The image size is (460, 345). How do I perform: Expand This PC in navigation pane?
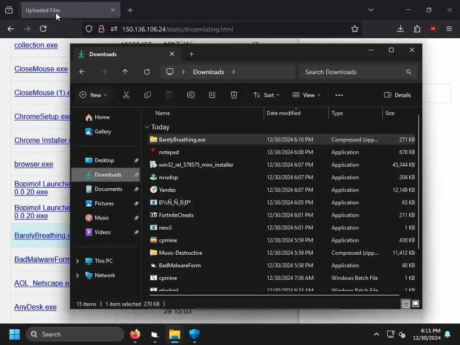pos(77,261)
